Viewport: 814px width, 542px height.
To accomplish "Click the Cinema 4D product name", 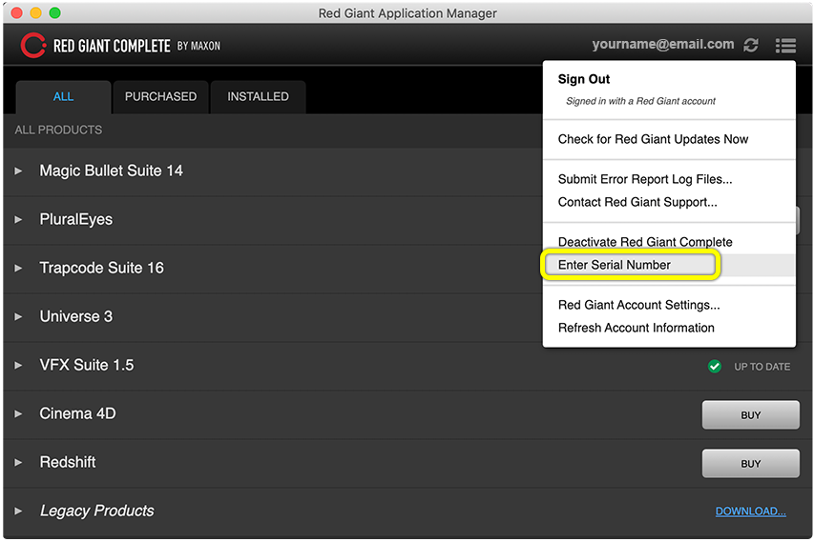I will (78, 413).
